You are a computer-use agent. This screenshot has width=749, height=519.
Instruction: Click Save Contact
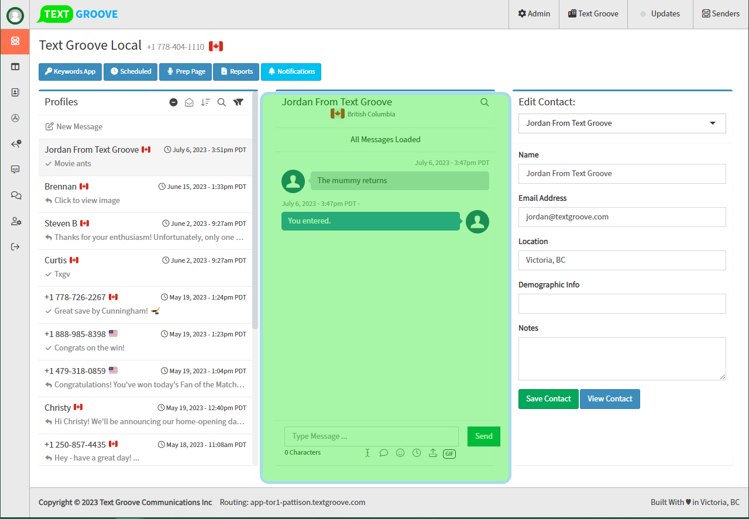(548, 399)
